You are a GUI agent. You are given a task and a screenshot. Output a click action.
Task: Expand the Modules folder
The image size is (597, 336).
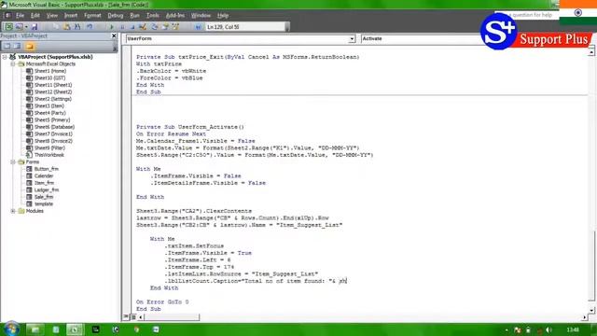click(x=13, y=211)
